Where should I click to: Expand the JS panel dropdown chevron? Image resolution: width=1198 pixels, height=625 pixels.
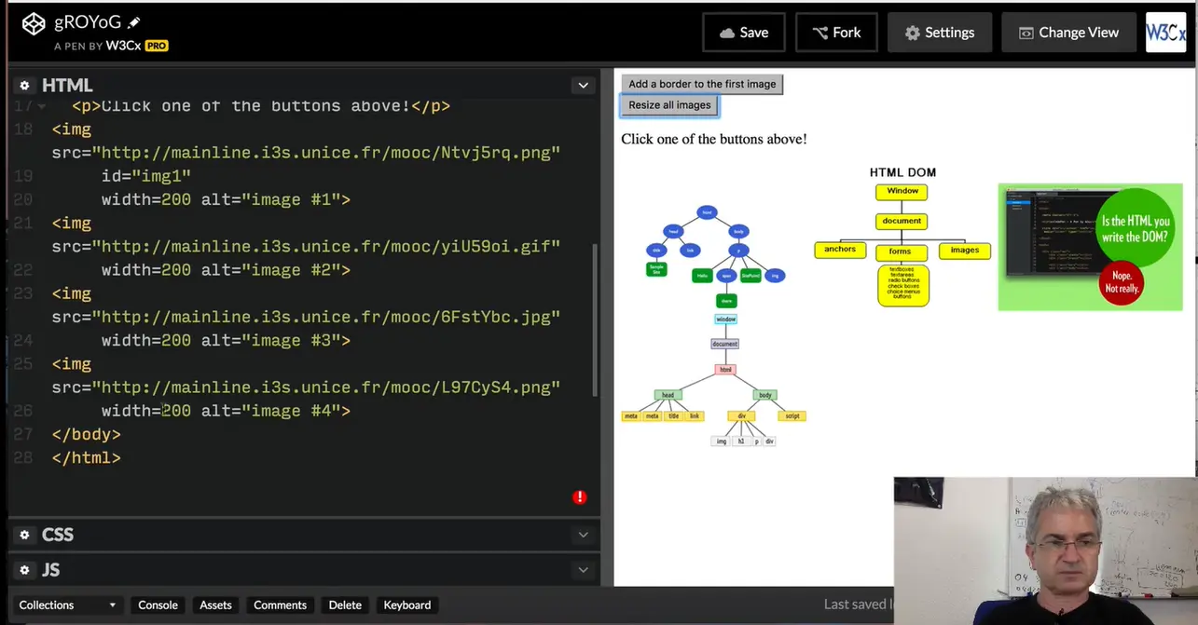click(583, 570)
